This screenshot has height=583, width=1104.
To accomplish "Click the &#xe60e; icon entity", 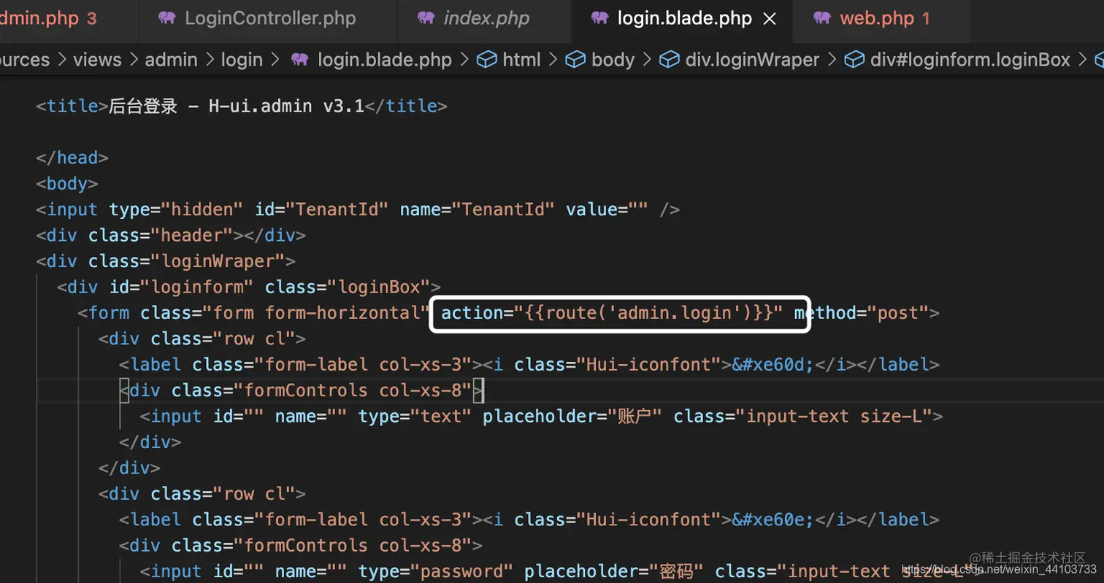I will (773, 520).
